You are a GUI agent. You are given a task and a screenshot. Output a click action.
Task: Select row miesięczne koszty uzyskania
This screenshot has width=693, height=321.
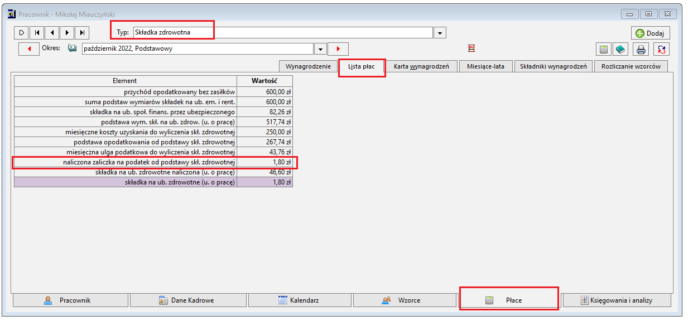click(153, 132)
